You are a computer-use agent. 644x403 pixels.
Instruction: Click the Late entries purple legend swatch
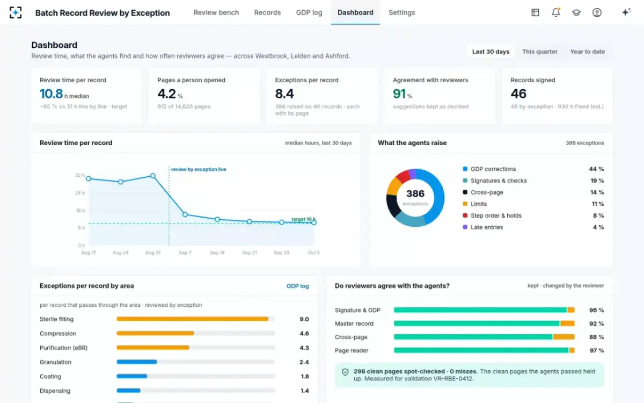click(465, 227)
